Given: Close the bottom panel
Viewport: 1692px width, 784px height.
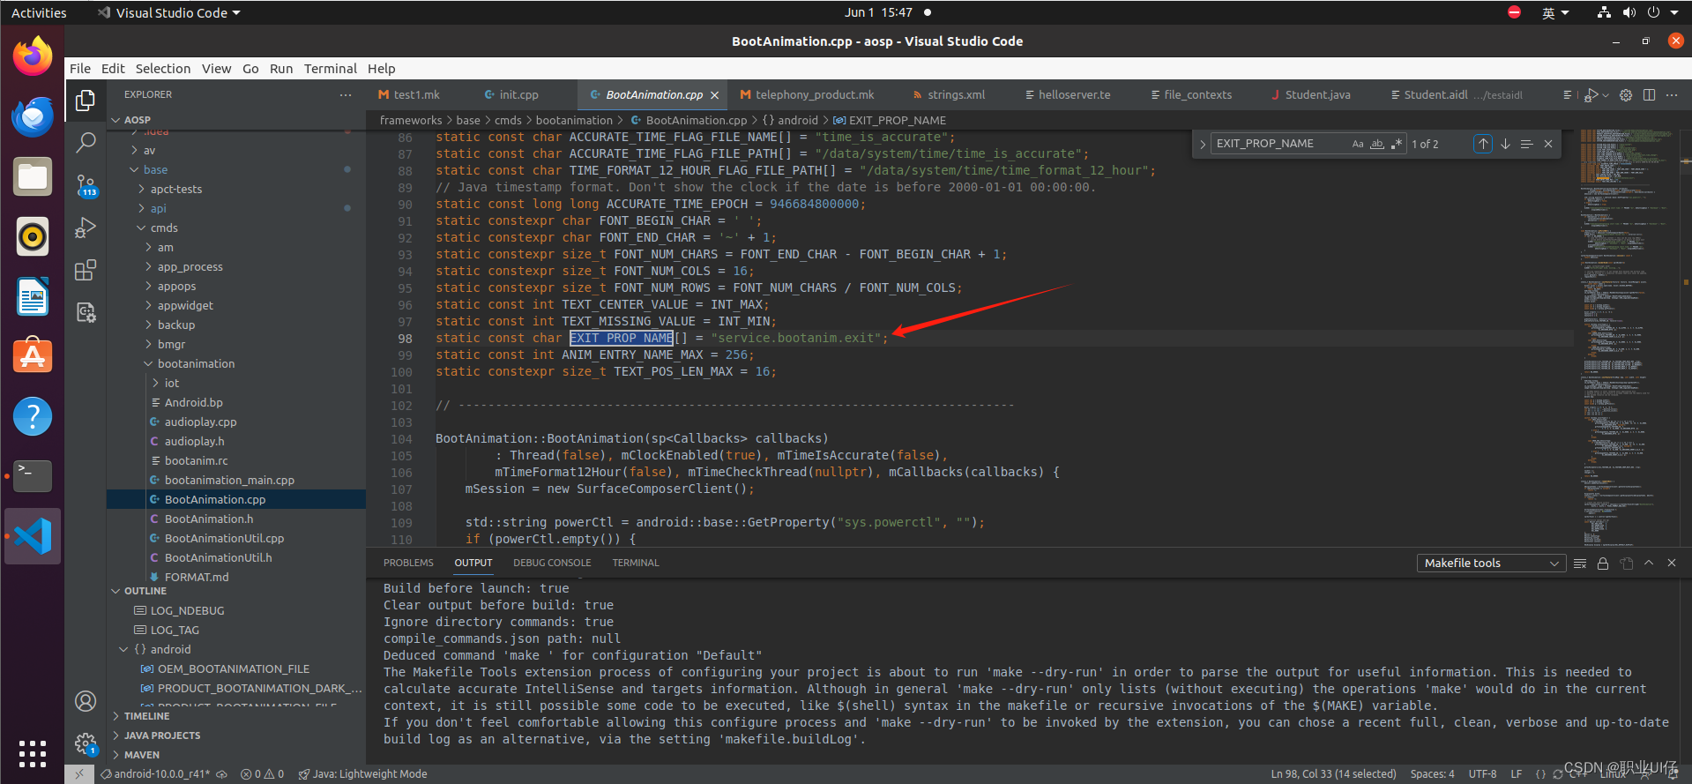Looking at the screenshot, I should tap(1672, 563).
